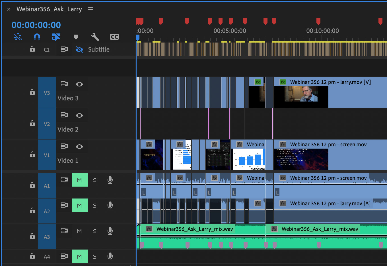Toggle insert sequences as nests icon

click(x=18, y=37)
